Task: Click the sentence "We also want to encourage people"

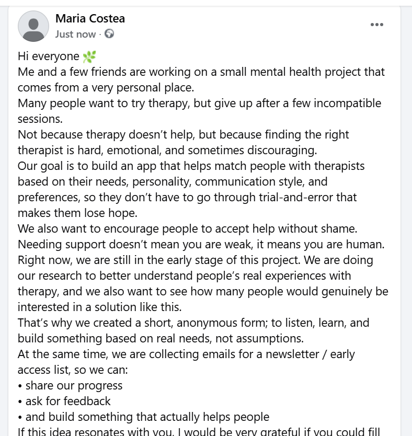Action: tap(187, 229)
